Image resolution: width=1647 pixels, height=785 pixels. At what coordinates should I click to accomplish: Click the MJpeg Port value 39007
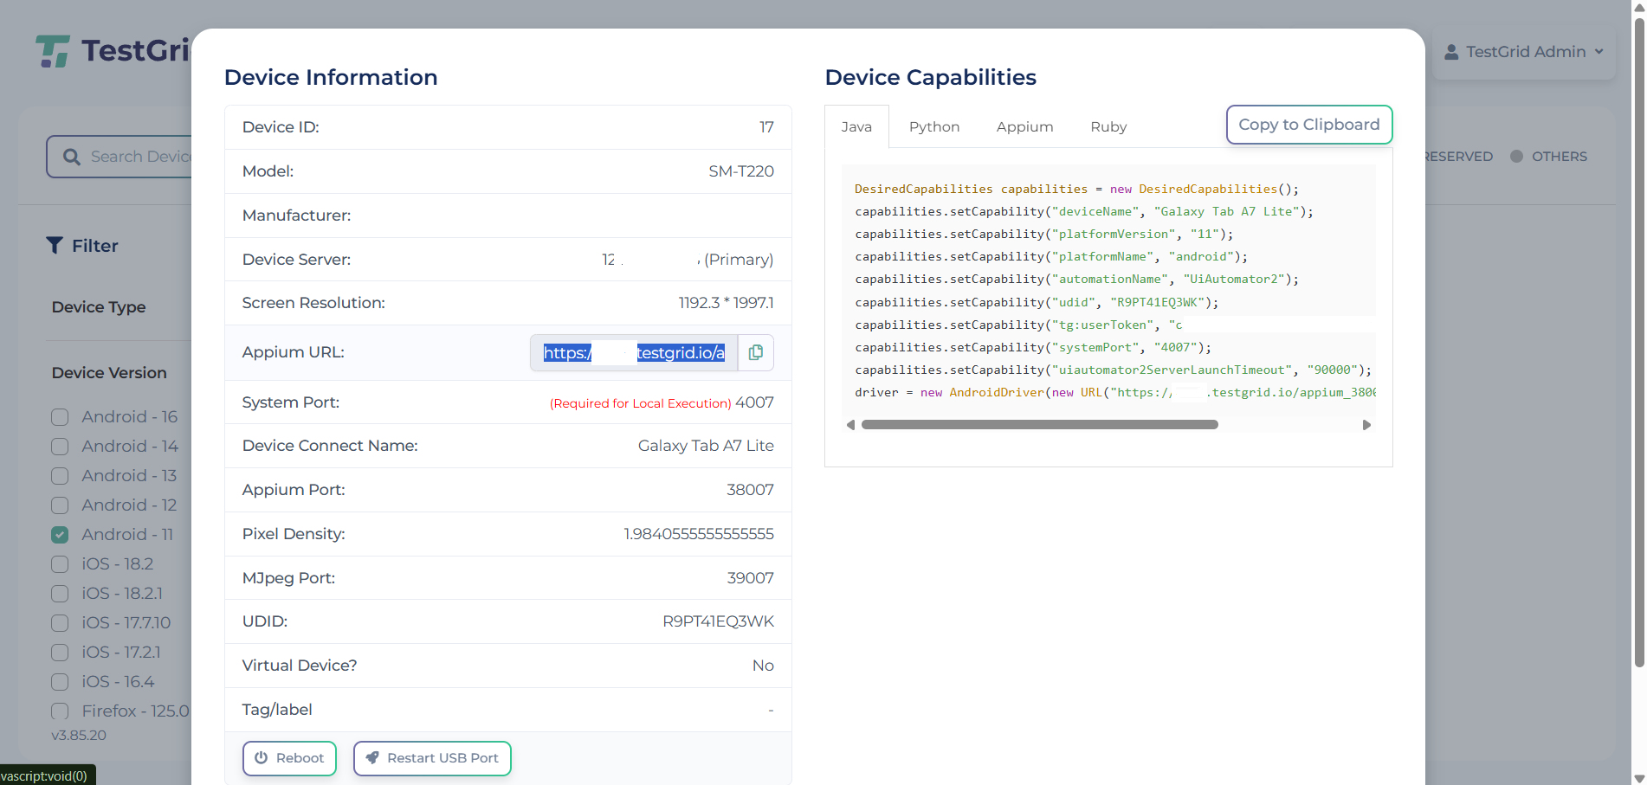tap(750, 578)
